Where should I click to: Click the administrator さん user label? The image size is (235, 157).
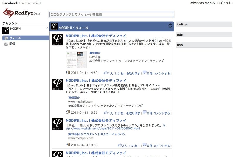coord(202,3)
